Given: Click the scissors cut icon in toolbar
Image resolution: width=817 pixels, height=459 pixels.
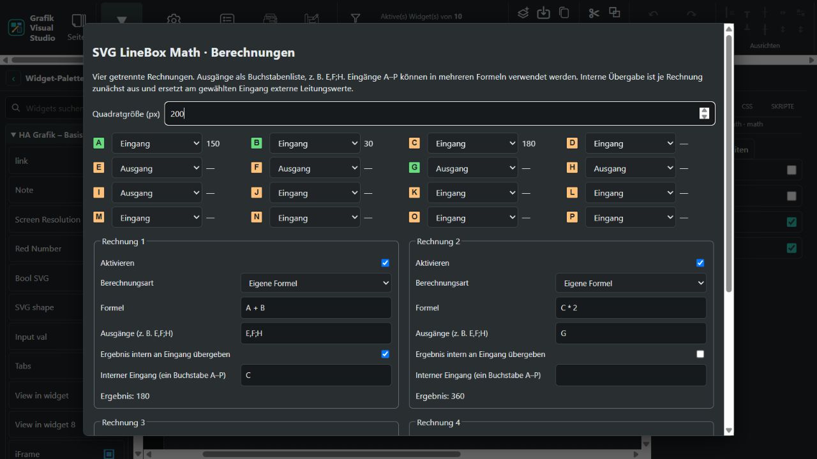Looking at the screenshot, I should (x=594, y=13).
